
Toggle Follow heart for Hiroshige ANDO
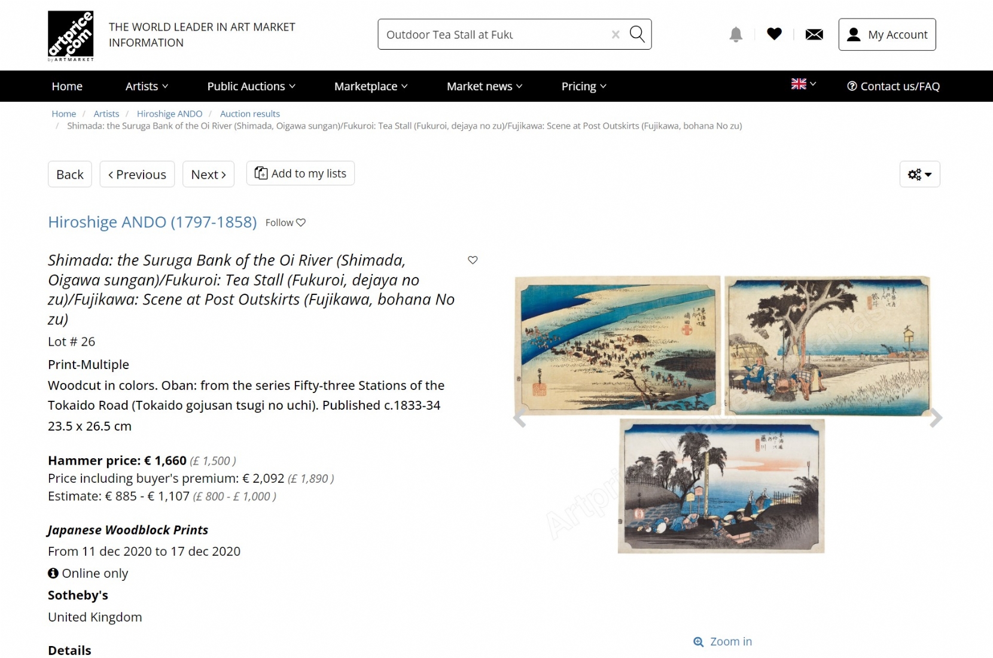286,223
